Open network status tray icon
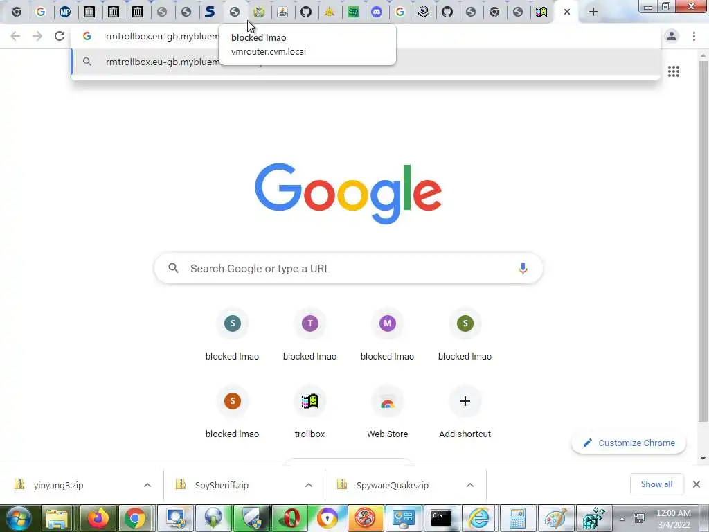 638,518
